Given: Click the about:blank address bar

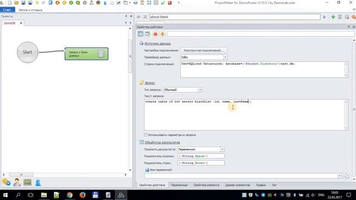Looking at the screenshot, I should [x=235, y=17].
